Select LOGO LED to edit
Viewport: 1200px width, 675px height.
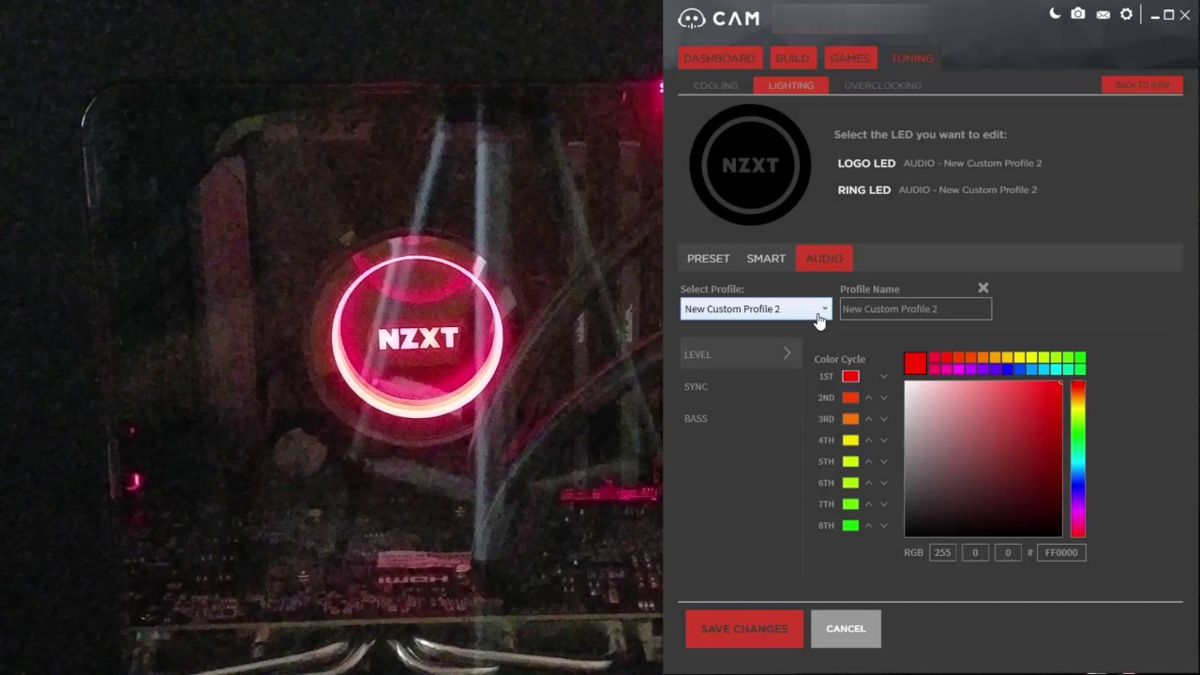(x=866, y=163)
